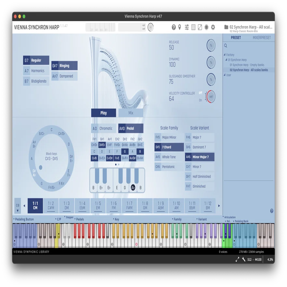
Task: Adjust the Release percent knob
Action: point(211,46)
